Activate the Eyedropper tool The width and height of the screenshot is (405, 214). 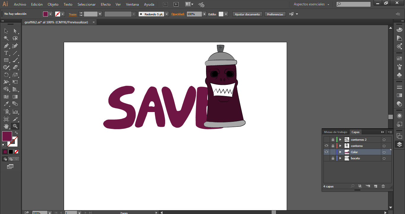[x=6, y=104]
